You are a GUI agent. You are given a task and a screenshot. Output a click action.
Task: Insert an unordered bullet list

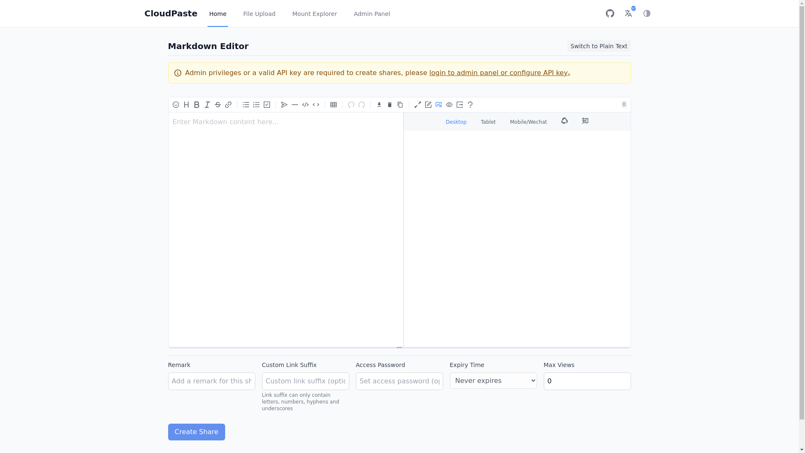pos(246,105)
